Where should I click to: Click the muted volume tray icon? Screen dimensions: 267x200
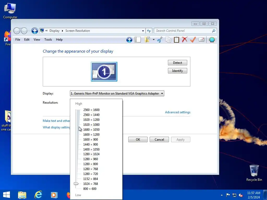pos(241,195)
